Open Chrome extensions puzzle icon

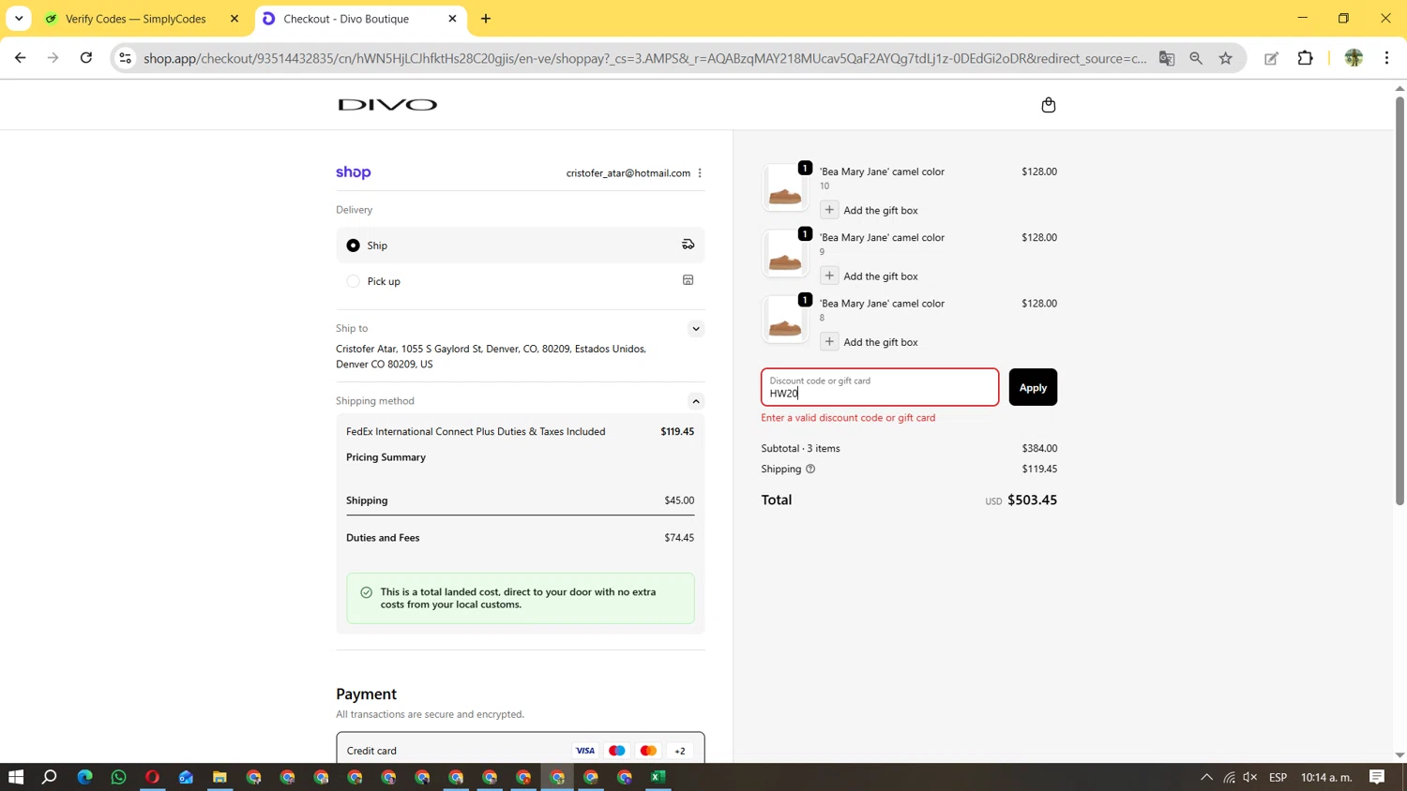1305,58
